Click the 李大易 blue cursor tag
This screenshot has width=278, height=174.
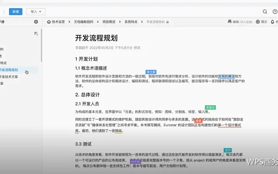click(x=151, y=72)
